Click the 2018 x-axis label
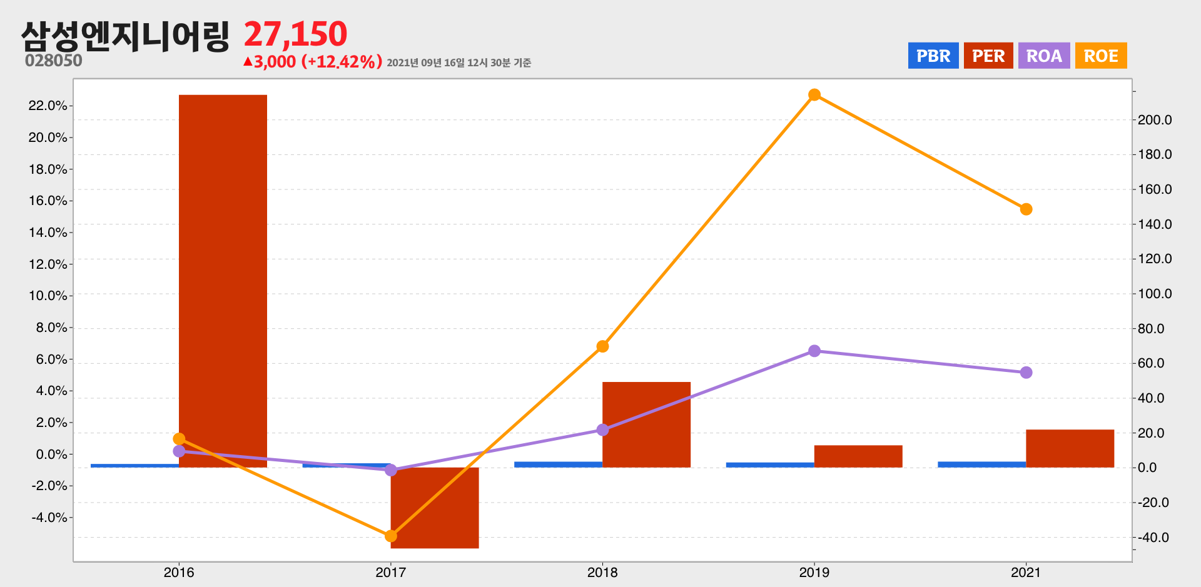This screenshot has width=1201, height=587. 602,573
